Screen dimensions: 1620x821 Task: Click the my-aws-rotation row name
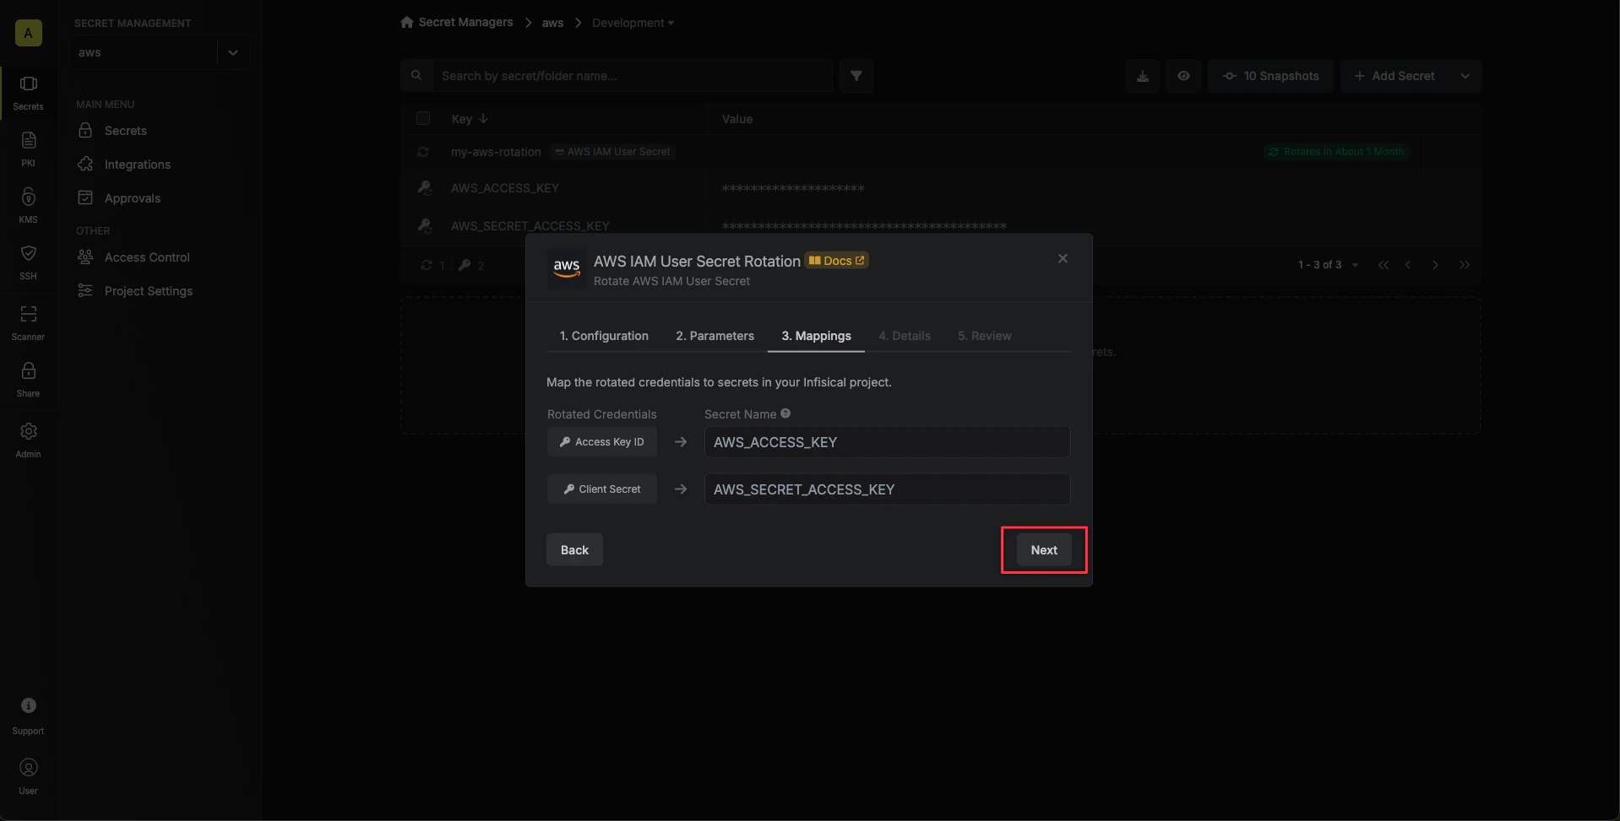(496, 152)
